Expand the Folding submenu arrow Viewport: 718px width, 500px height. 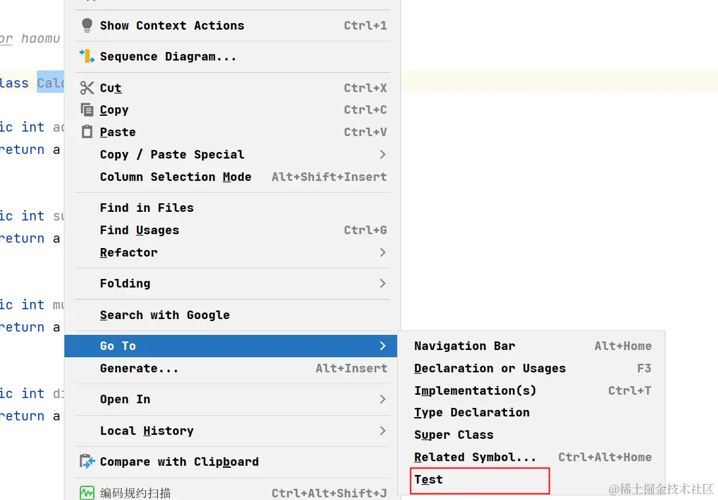tap(383, 284)
